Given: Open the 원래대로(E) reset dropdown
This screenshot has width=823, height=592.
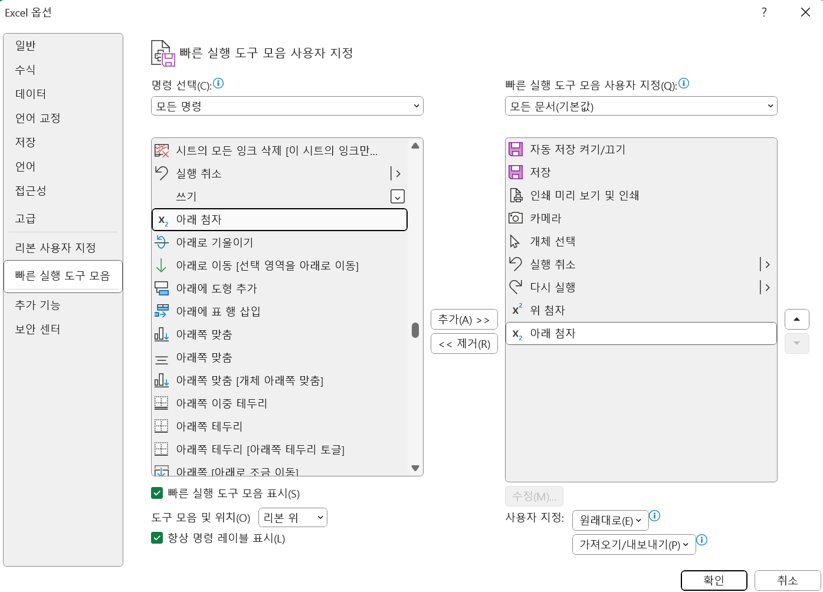Looking at the screenshot, I should pos(610,520).
